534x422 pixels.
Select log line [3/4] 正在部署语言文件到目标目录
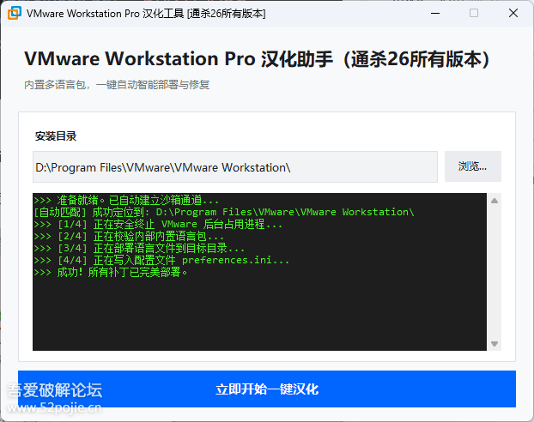tap(139, 248)
